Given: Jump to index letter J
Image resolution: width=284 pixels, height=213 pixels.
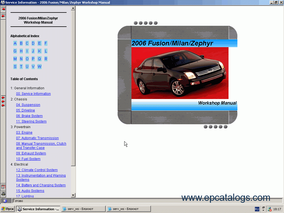Looking at the screenshot, I should (x=33, y=51).
